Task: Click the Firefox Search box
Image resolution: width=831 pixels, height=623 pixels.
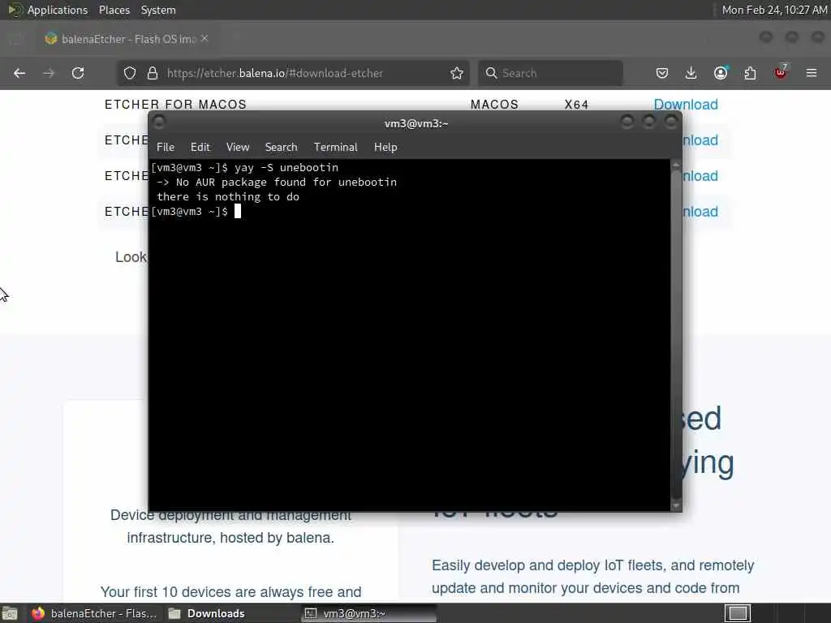Action: [x=550, y=73]
